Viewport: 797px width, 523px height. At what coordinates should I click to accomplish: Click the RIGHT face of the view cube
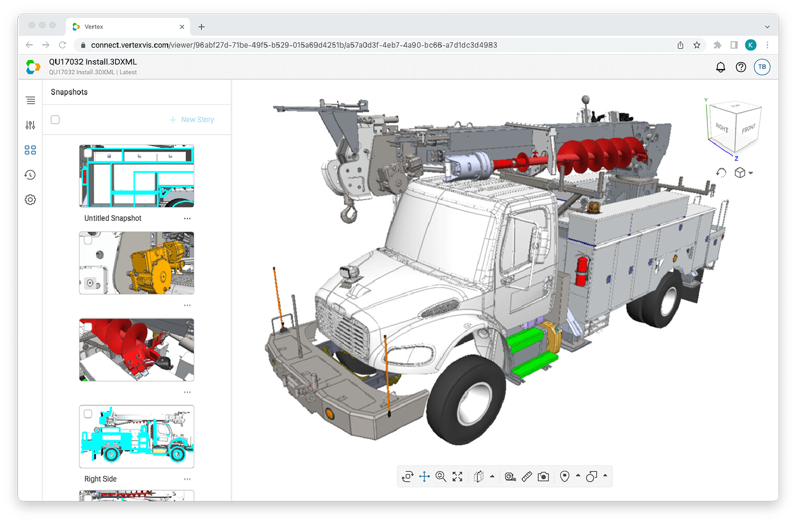coord(721,126)
